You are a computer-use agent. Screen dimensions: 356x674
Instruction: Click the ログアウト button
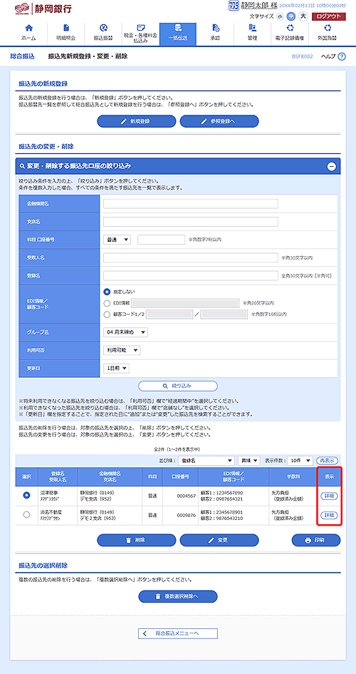pyautogui.click(x=328, y=16)
